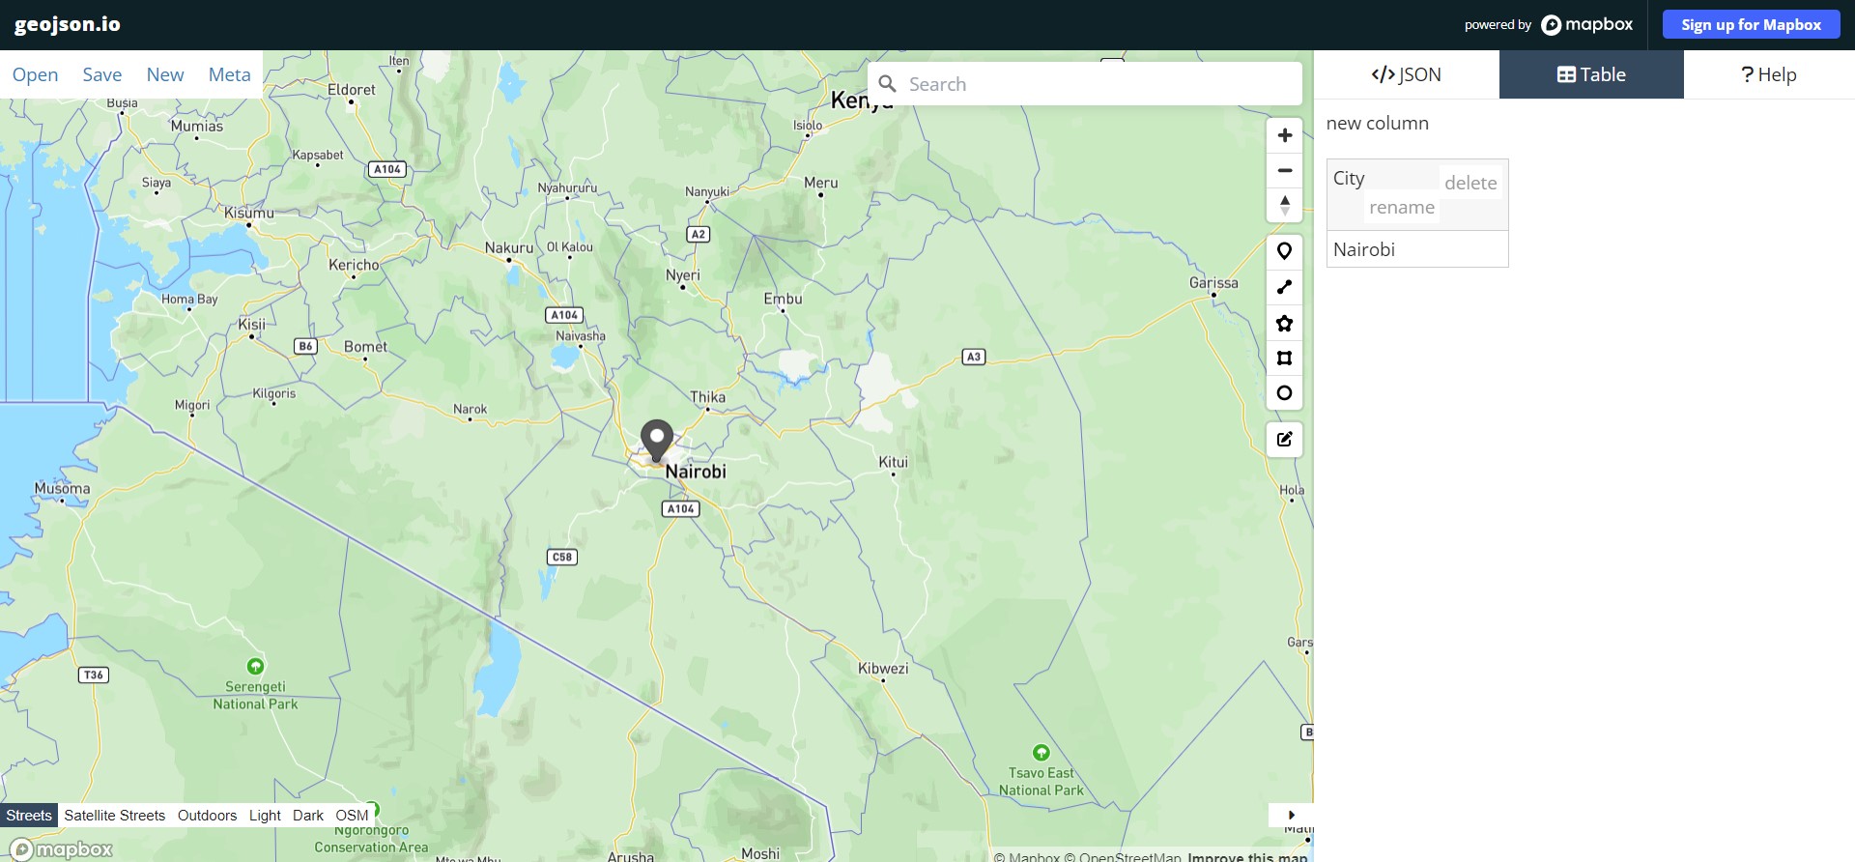Zoom in on the map
The image size is (1855, 862).
[1284, 136]
